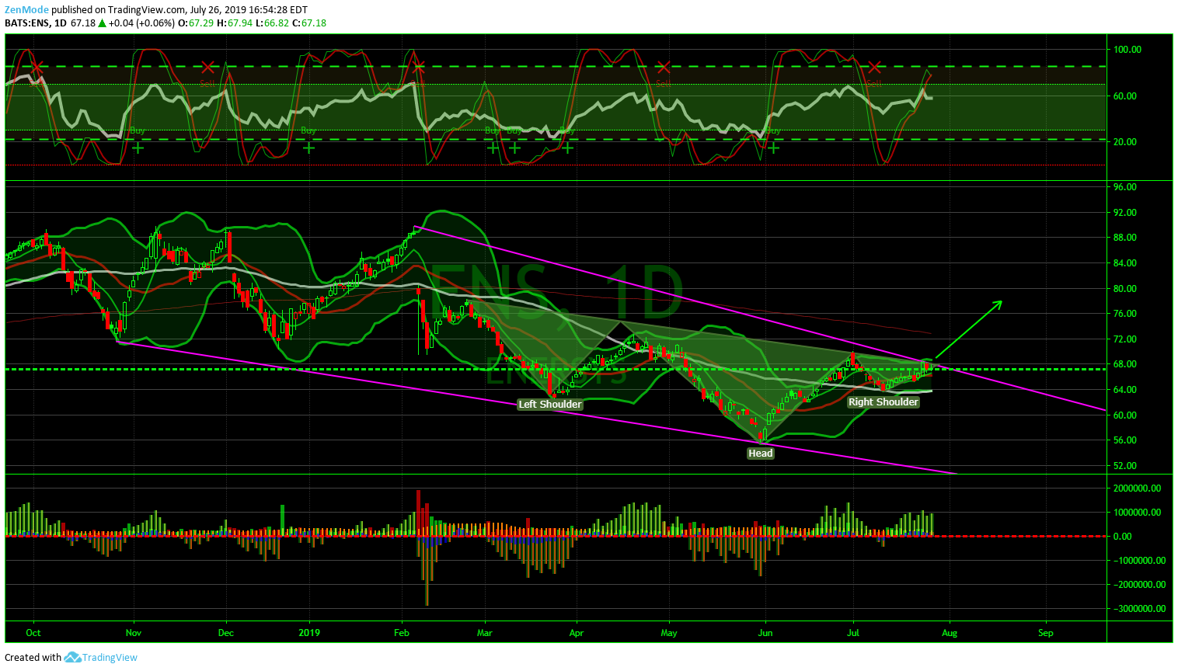Click the Jul label on time axis

point(853,633)
